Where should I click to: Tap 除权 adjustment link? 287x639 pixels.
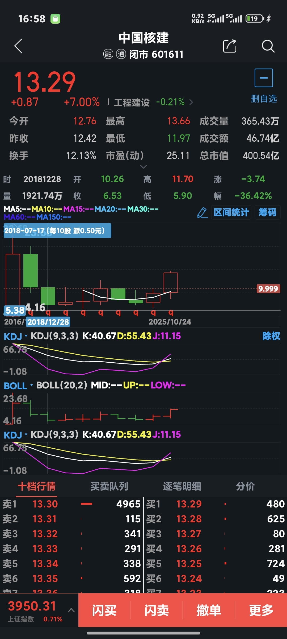tap(271, 336)
